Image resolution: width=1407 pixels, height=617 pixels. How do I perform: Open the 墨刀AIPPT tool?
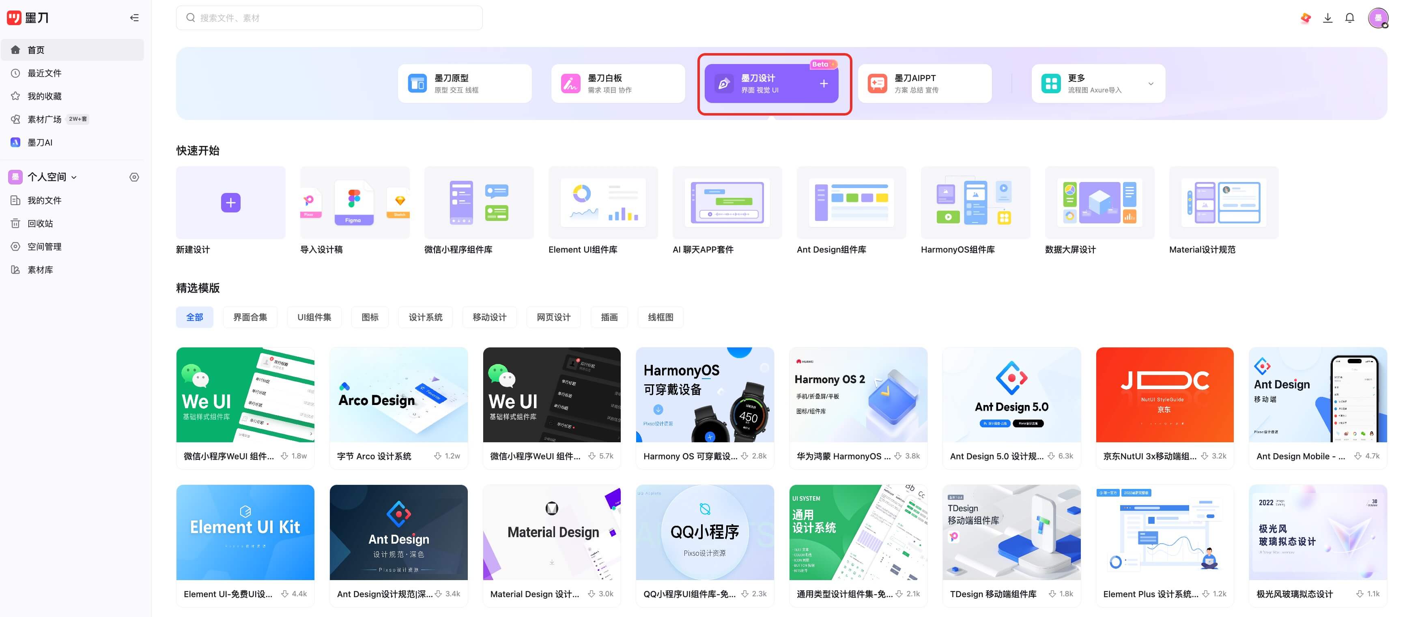click(x=924, y=83)
